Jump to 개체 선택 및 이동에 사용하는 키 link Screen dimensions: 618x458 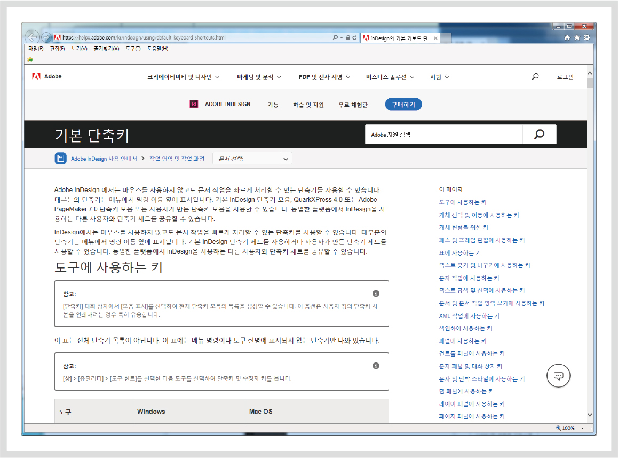(x=479, y=215)
